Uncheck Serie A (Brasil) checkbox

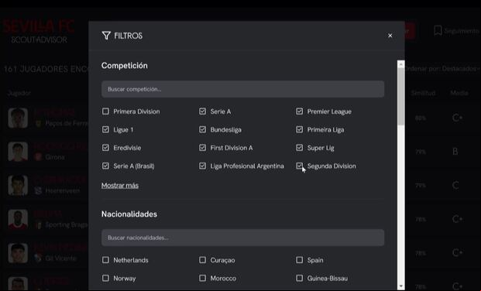coord(105,166)
